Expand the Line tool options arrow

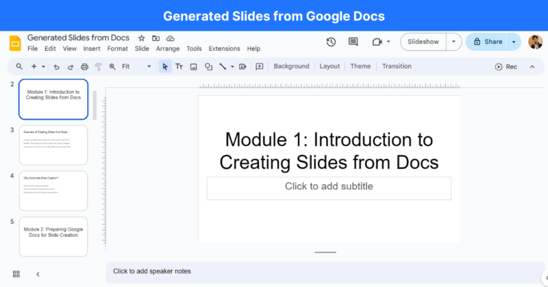click(x=232, y=66)
